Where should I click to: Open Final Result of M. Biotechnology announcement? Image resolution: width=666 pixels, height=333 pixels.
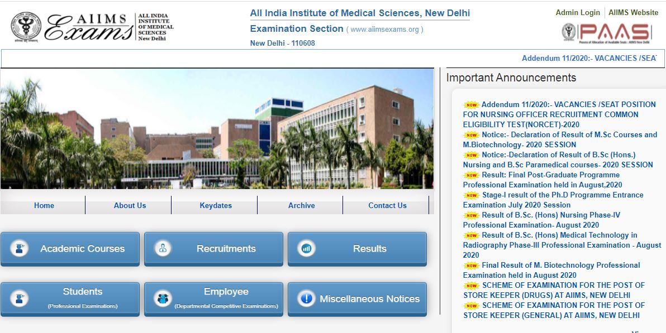(x=551, y=270)
